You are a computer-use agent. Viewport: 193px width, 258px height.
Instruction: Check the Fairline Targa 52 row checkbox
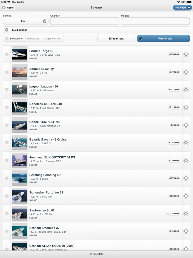[x=7, y=54]
